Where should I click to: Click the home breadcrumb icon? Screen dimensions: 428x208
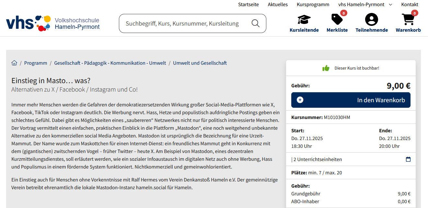tap(14, 63)
